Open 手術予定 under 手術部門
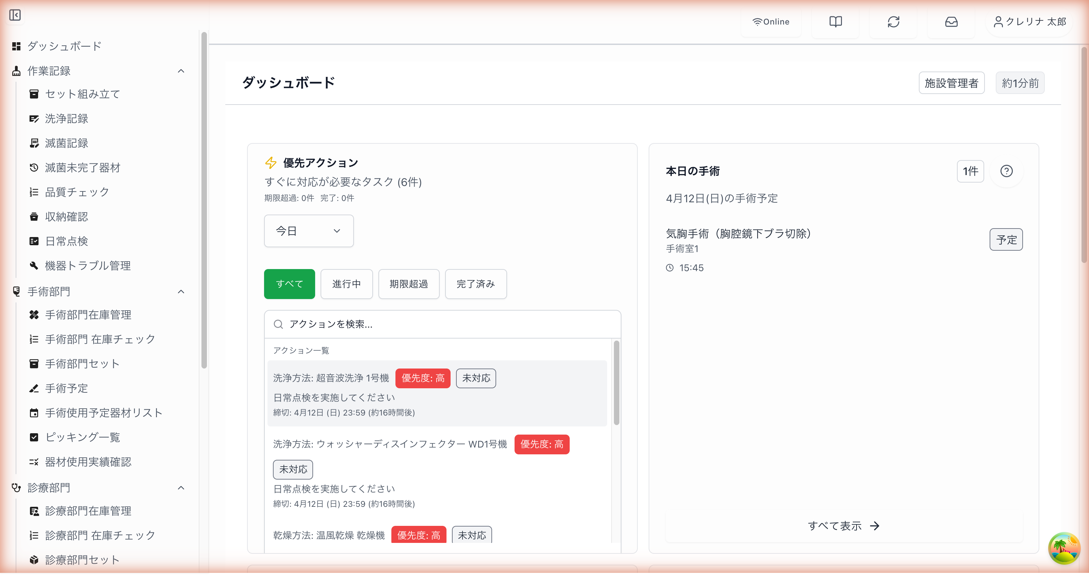 (x=66, y=388)
